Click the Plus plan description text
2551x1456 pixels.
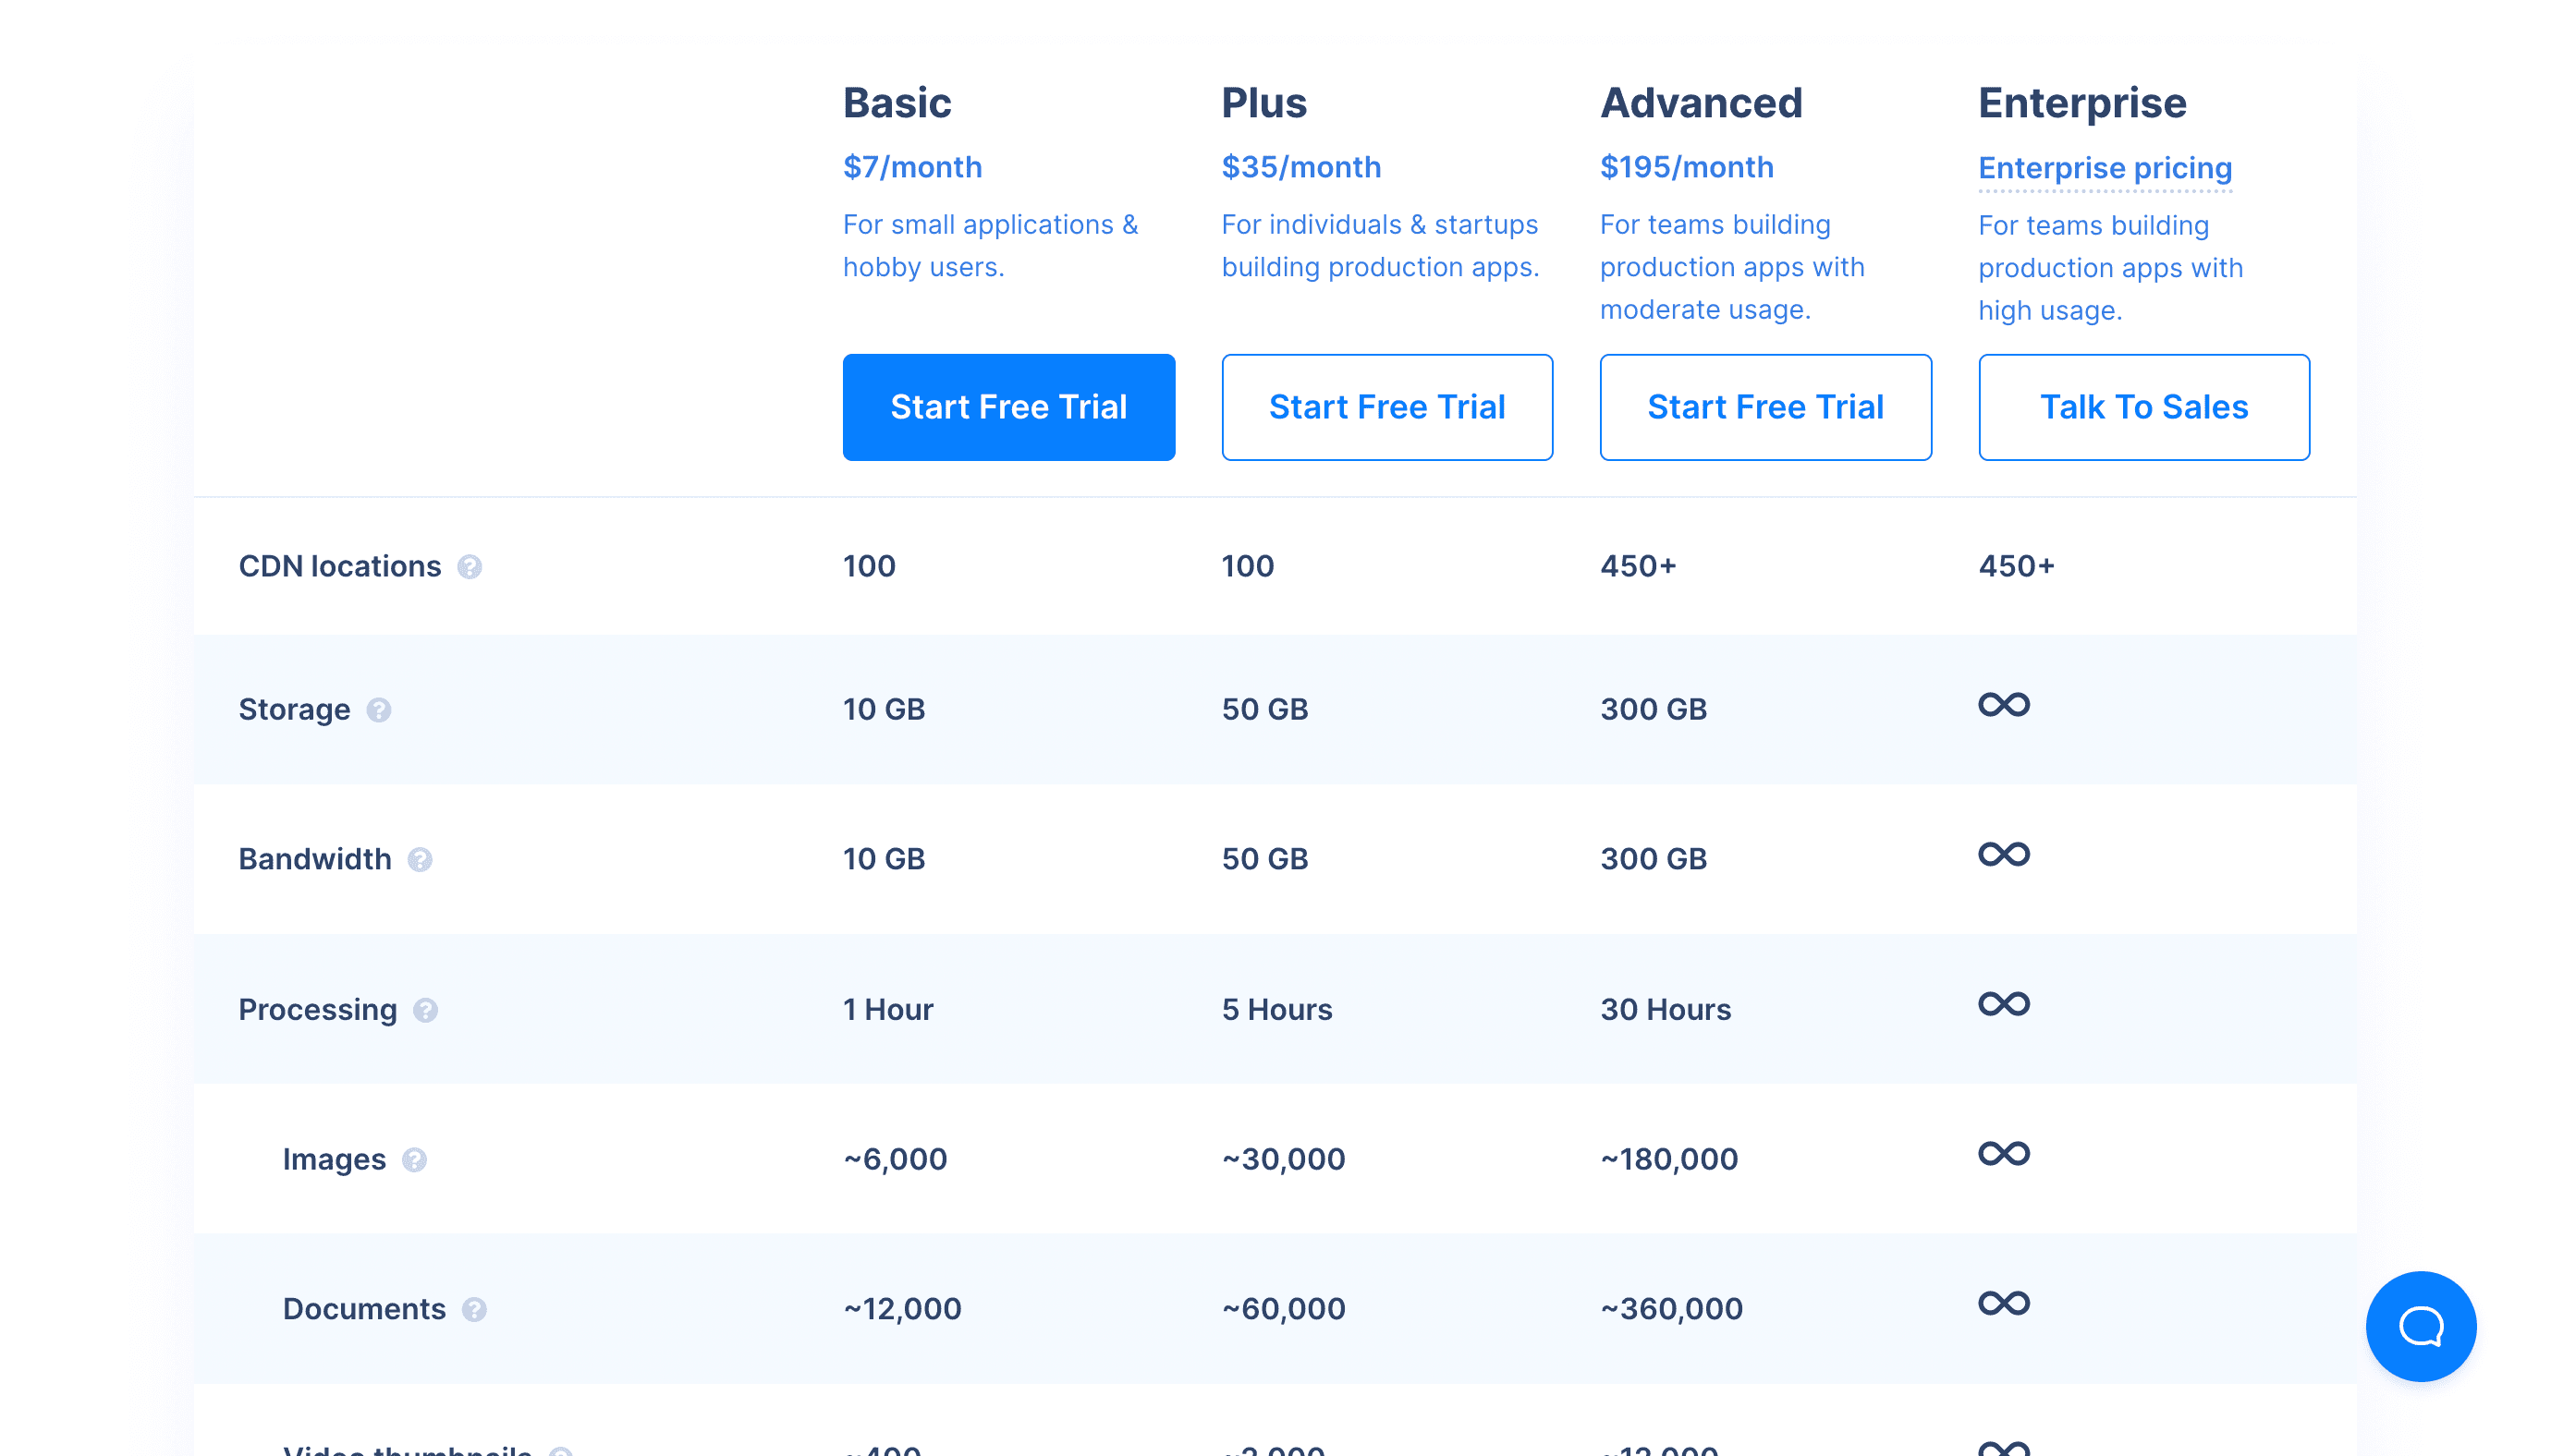(x=1381, y=246)
